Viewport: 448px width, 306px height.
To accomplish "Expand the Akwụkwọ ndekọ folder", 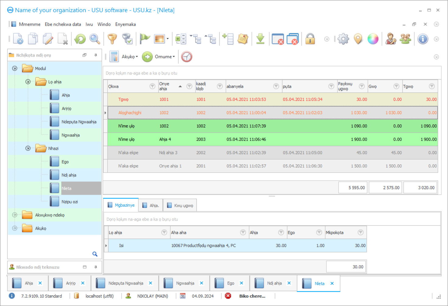I will [x=15, y=215].
